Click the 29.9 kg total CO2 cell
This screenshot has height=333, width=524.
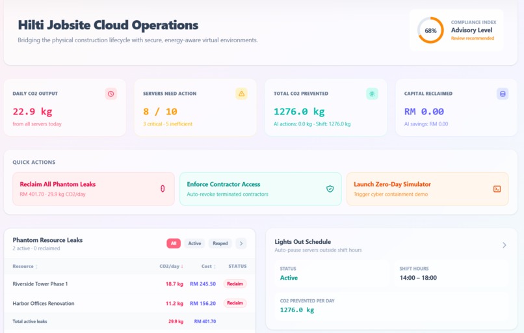(176, 321)
